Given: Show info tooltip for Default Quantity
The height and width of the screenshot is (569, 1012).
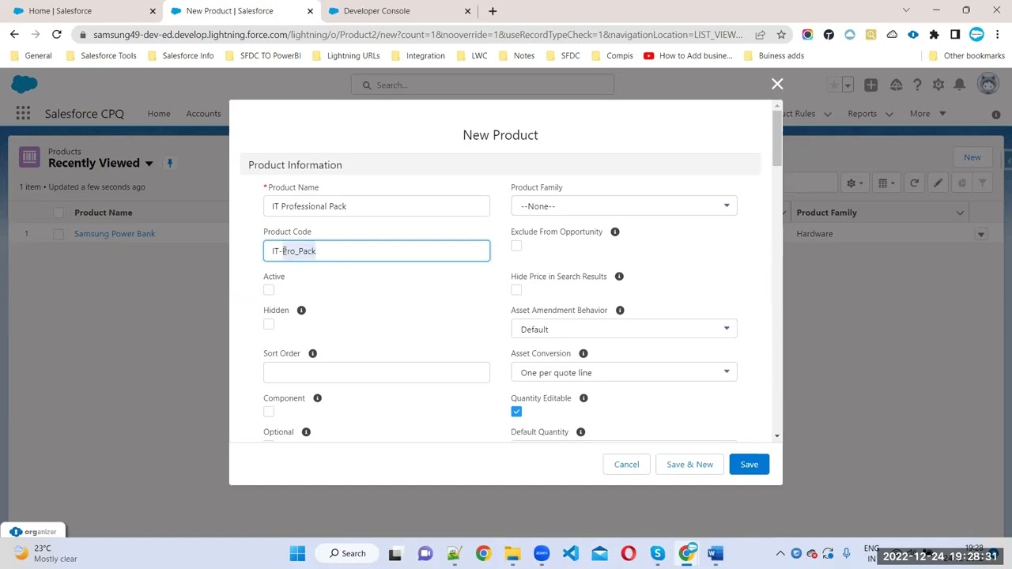Looking at the screenshot, I should click(580, 432).
